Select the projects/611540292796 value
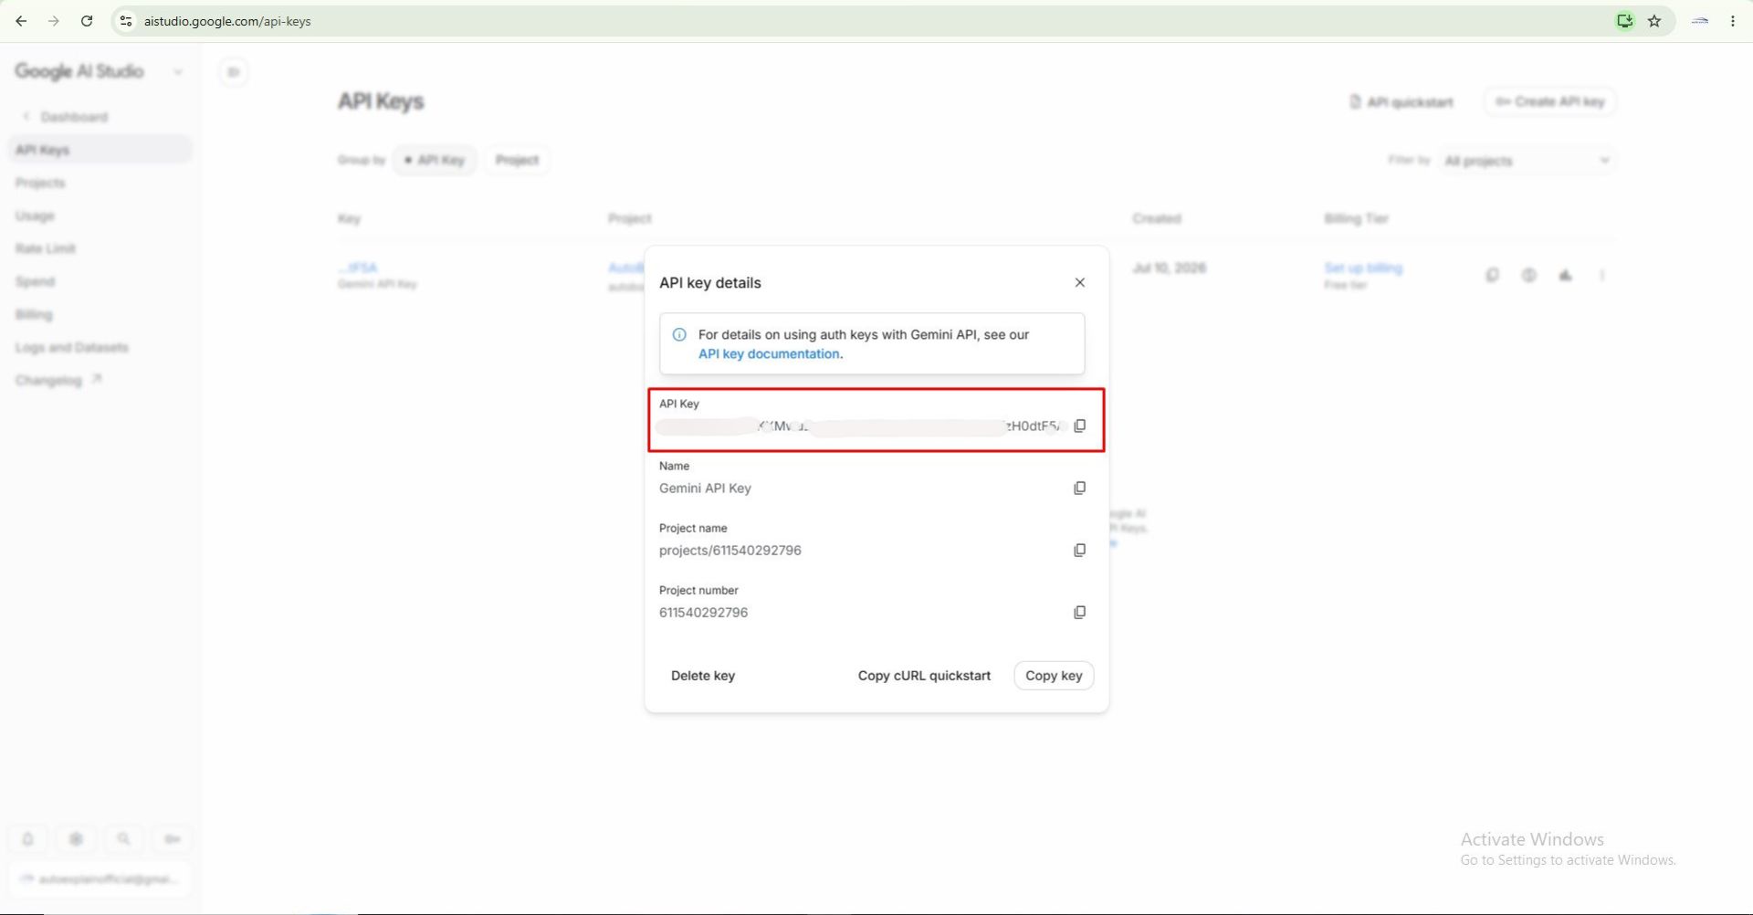The height and width of the screenshot is (915, 1753). tap(730, 550)
